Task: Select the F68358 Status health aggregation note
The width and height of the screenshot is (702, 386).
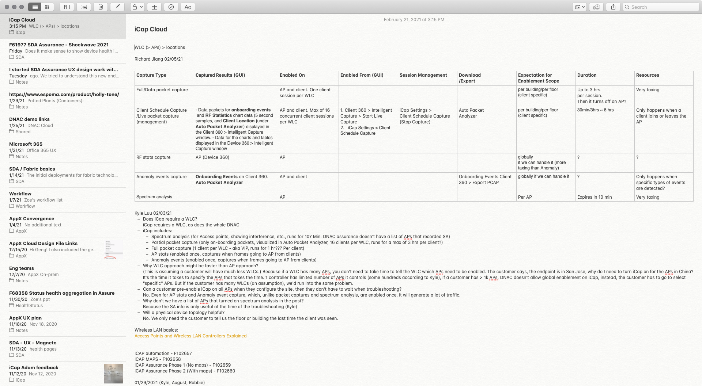Action: coord(63,299)
